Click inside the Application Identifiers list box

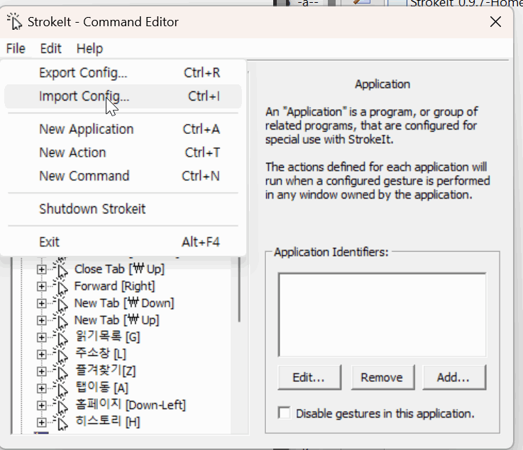[x=382, y=315]
